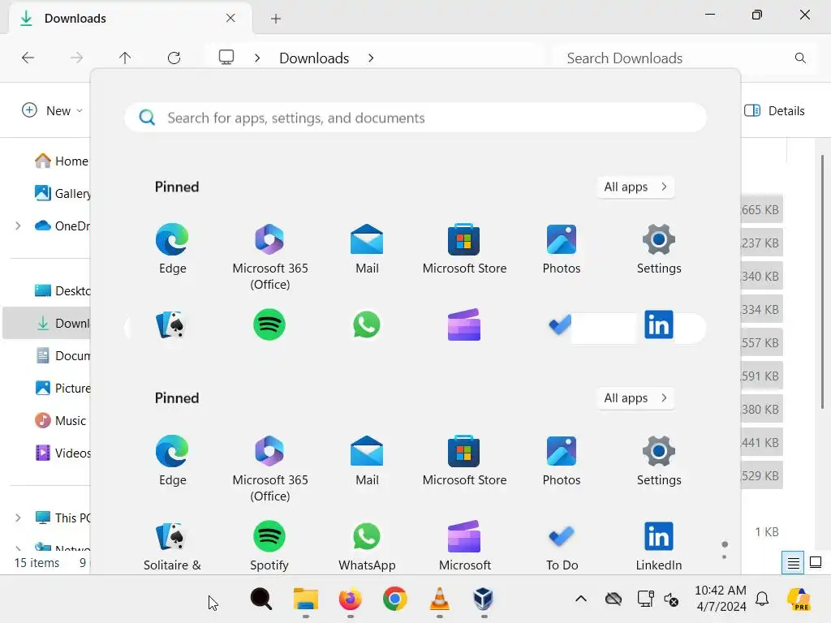
Task: Open Firefox from the taskbar
Action: point(351,599)
